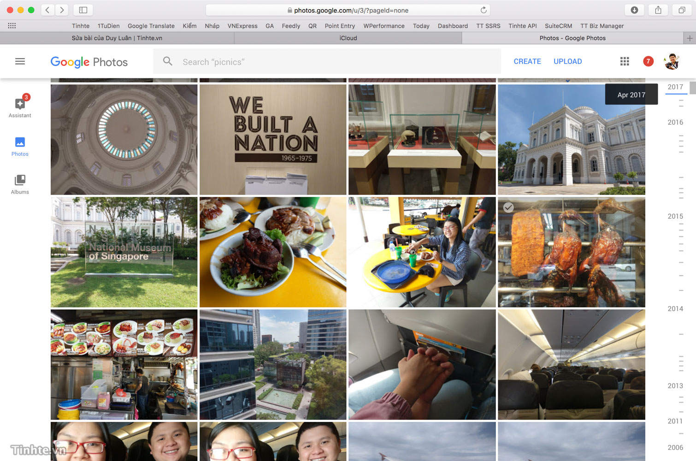The image size is (696, 461).
Task: Open a new tab with plus button
Action: coord(690,38)
